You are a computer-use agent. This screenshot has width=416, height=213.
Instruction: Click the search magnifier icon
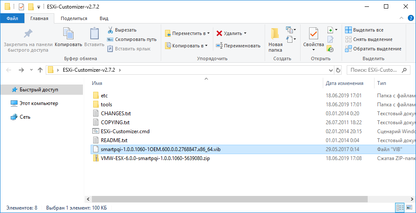404,70
